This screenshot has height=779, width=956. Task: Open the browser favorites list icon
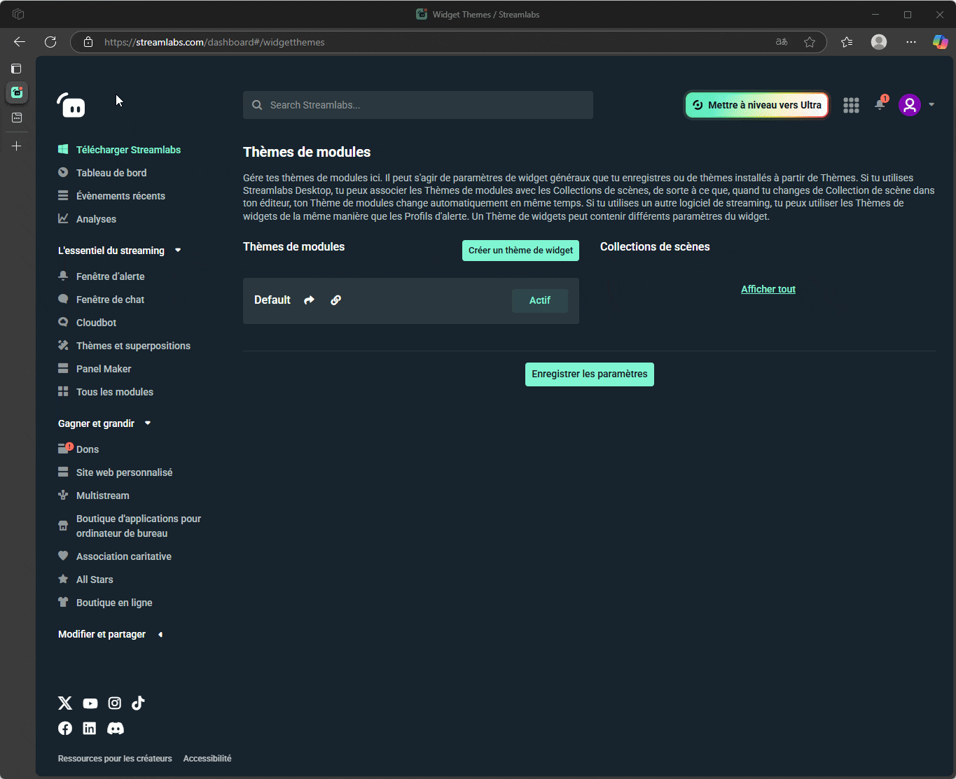click(847, 42)
